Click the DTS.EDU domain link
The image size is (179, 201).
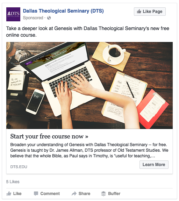coord(19,167)
